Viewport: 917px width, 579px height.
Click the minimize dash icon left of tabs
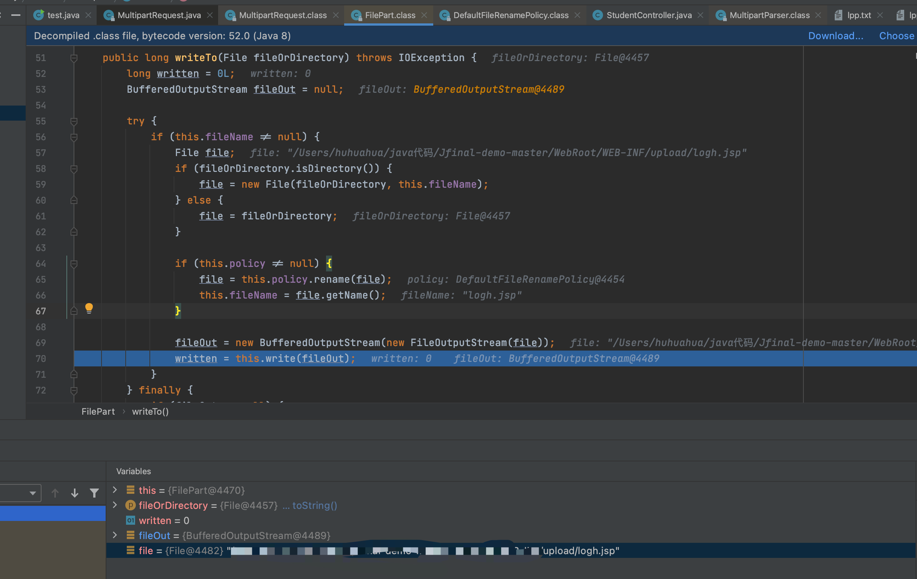[15, 15]
